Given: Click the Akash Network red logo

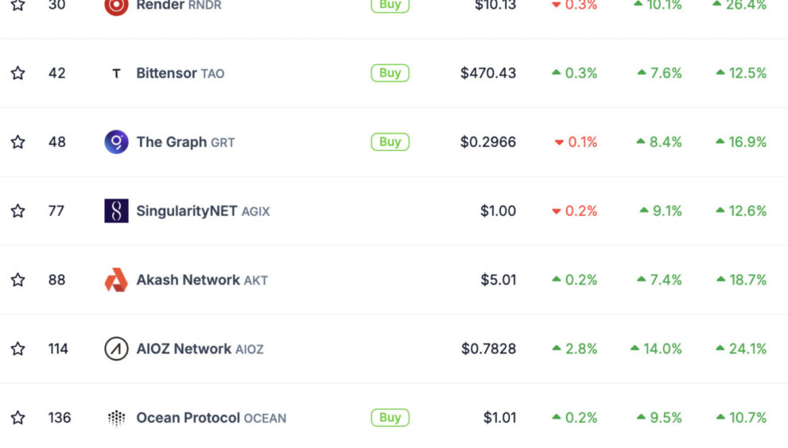Looking at the screenshot, I should [x=116, y=280].
